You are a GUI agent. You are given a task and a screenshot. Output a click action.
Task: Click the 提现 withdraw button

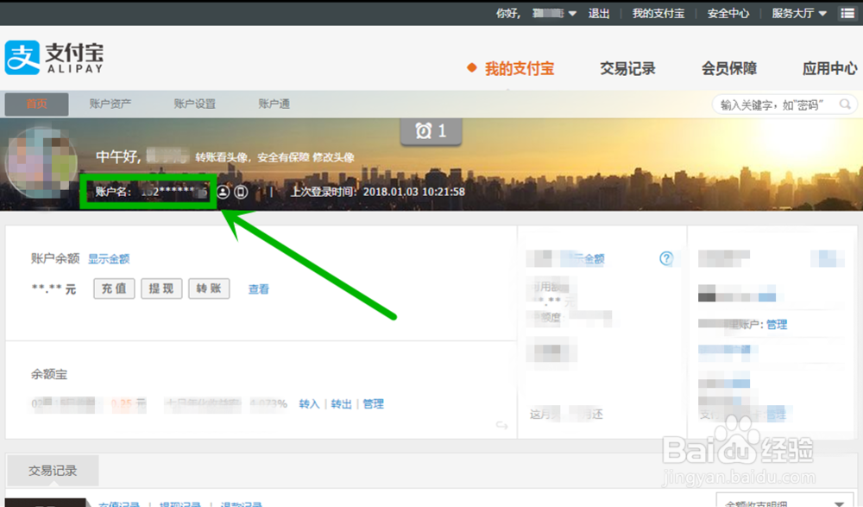tap(161, 290)
